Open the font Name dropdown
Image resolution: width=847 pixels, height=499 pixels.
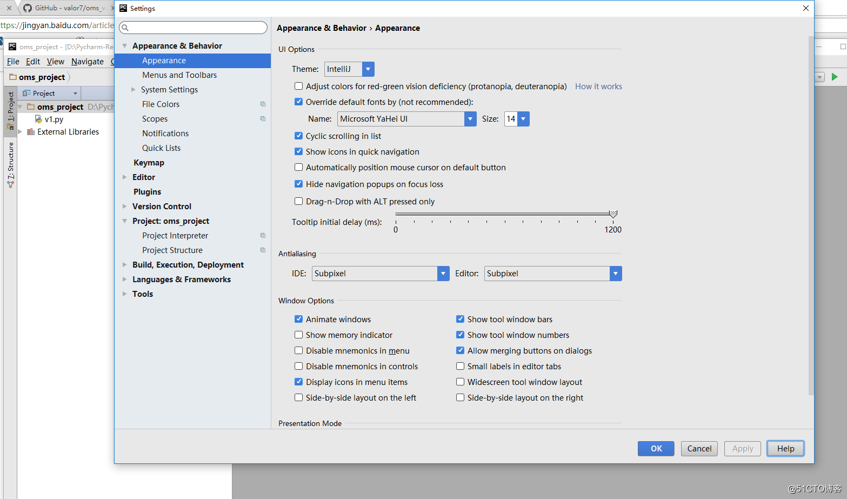[x=470, y=119]
